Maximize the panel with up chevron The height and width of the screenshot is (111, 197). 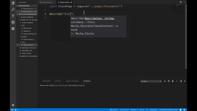click(177, 81)
